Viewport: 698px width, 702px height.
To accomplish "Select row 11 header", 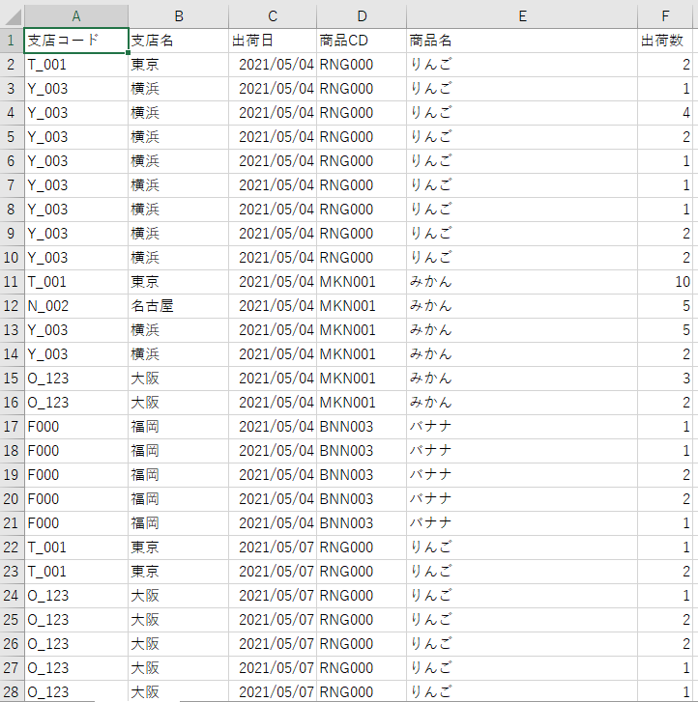I will tap(12, 282).
